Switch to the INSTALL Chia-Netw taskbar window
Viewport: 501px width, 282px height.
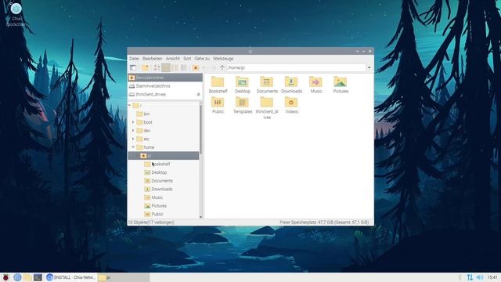pos(70,277)
